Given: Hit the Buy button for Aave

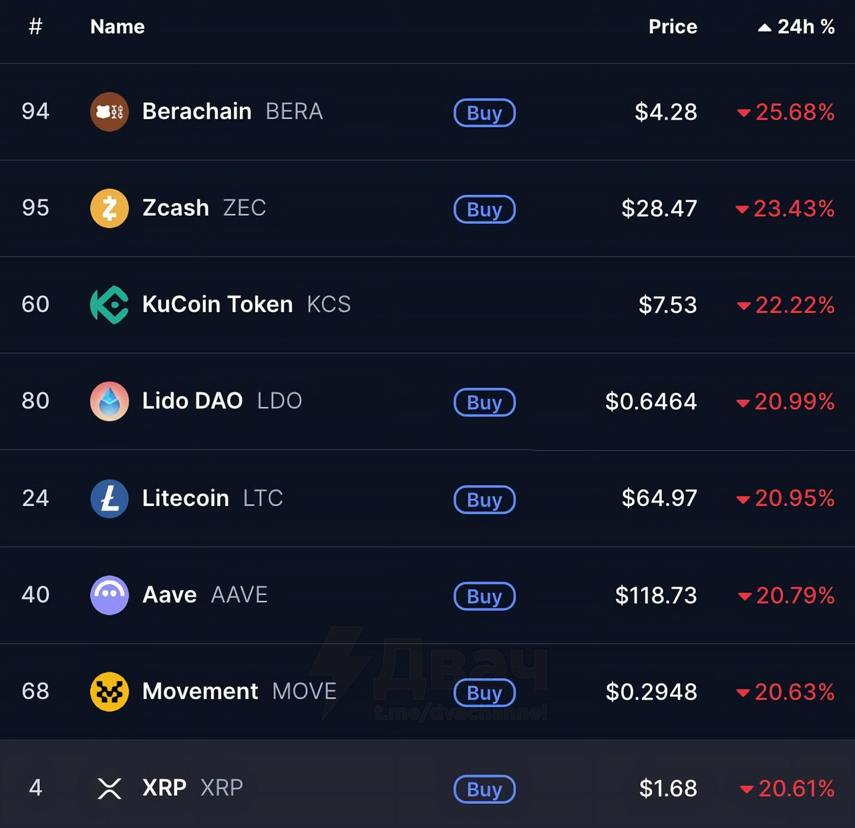Looking at the screenshot, I should pyautogui.click(x=484, y=596).
